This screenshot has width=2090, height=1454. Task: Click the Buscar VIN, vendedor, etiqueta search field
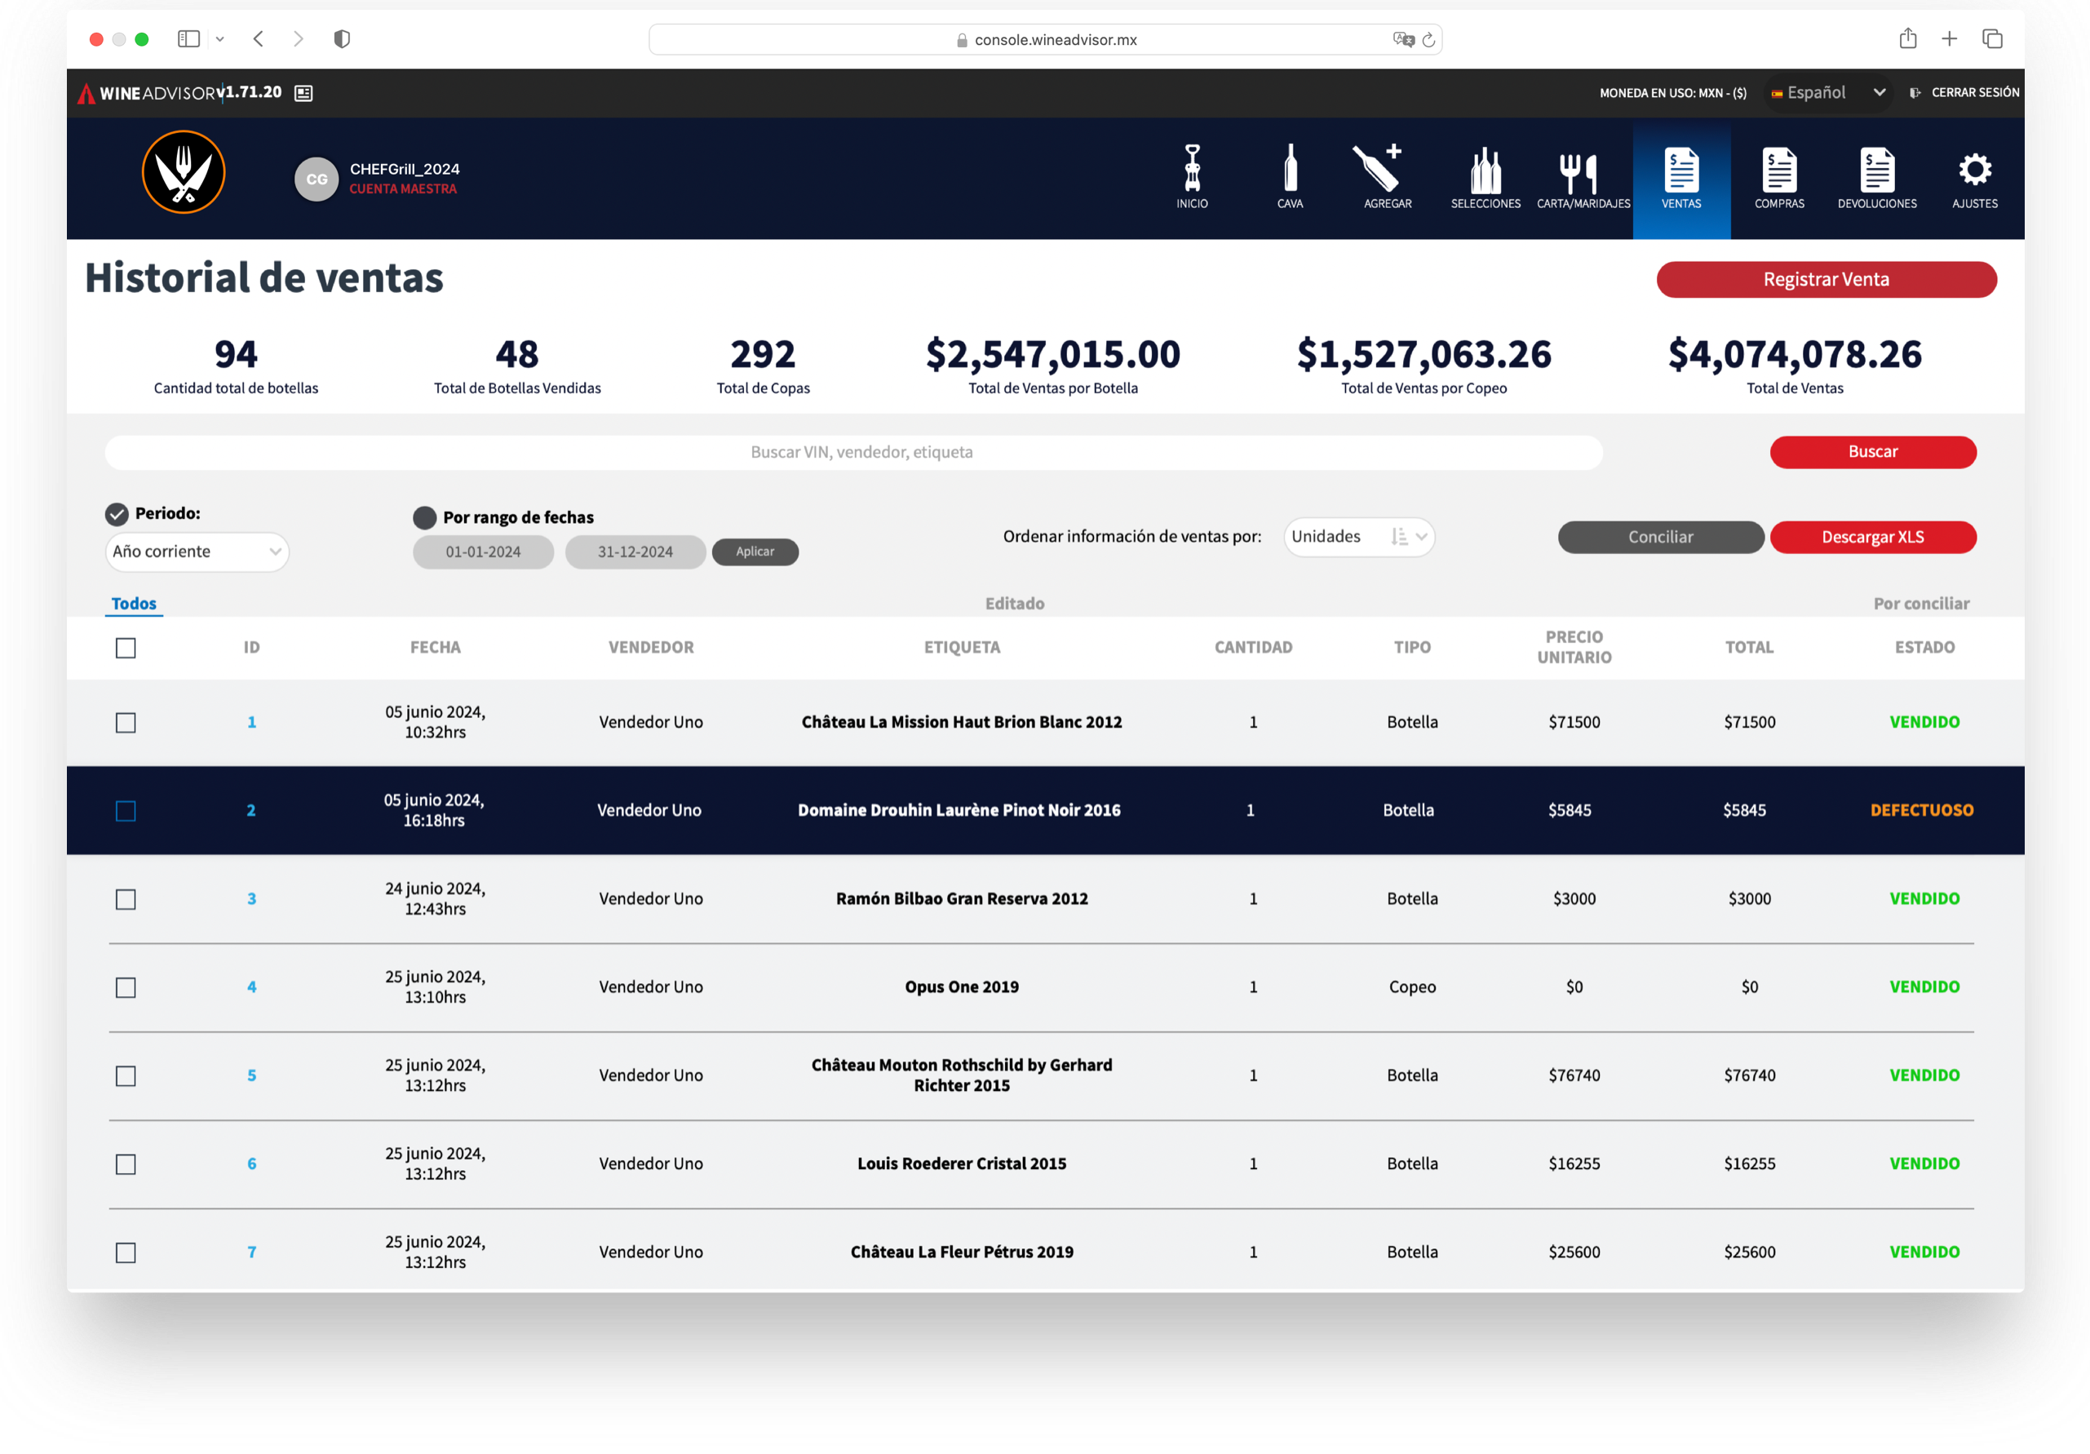pos(853,453)
